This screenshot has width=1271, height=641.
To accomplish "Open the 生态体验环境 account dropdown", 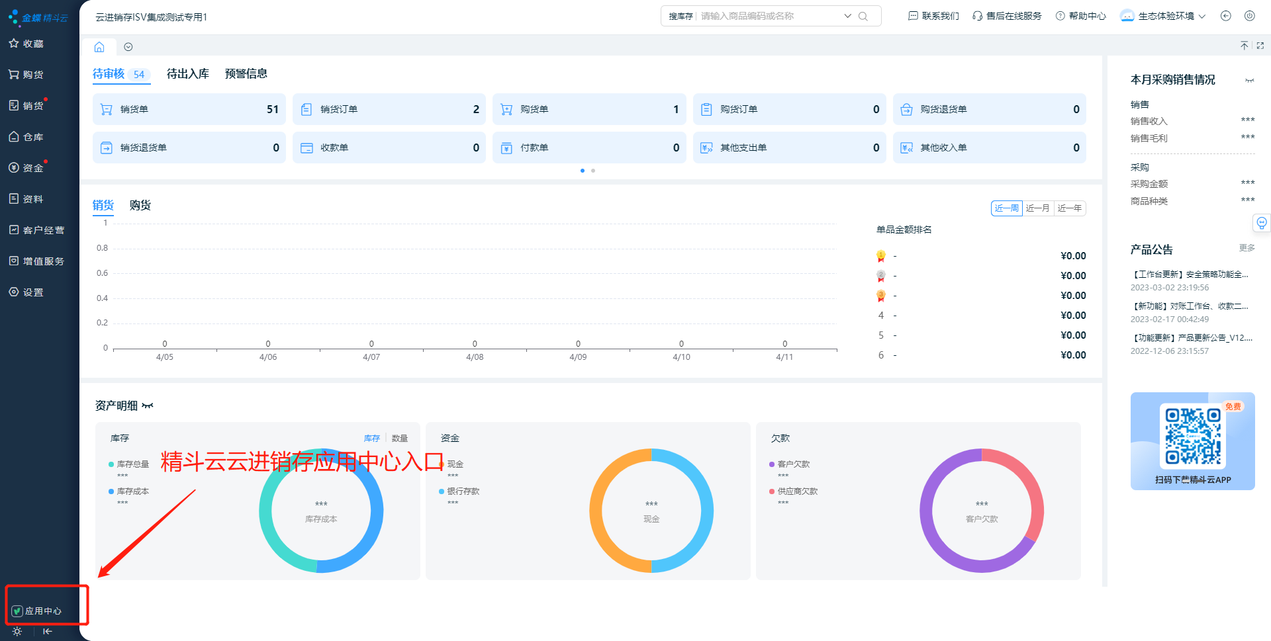I will (x=1163, y=16).
